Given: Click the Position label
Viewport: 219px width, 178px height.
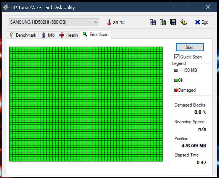Looking at the screenshot, I should point(181,139).
